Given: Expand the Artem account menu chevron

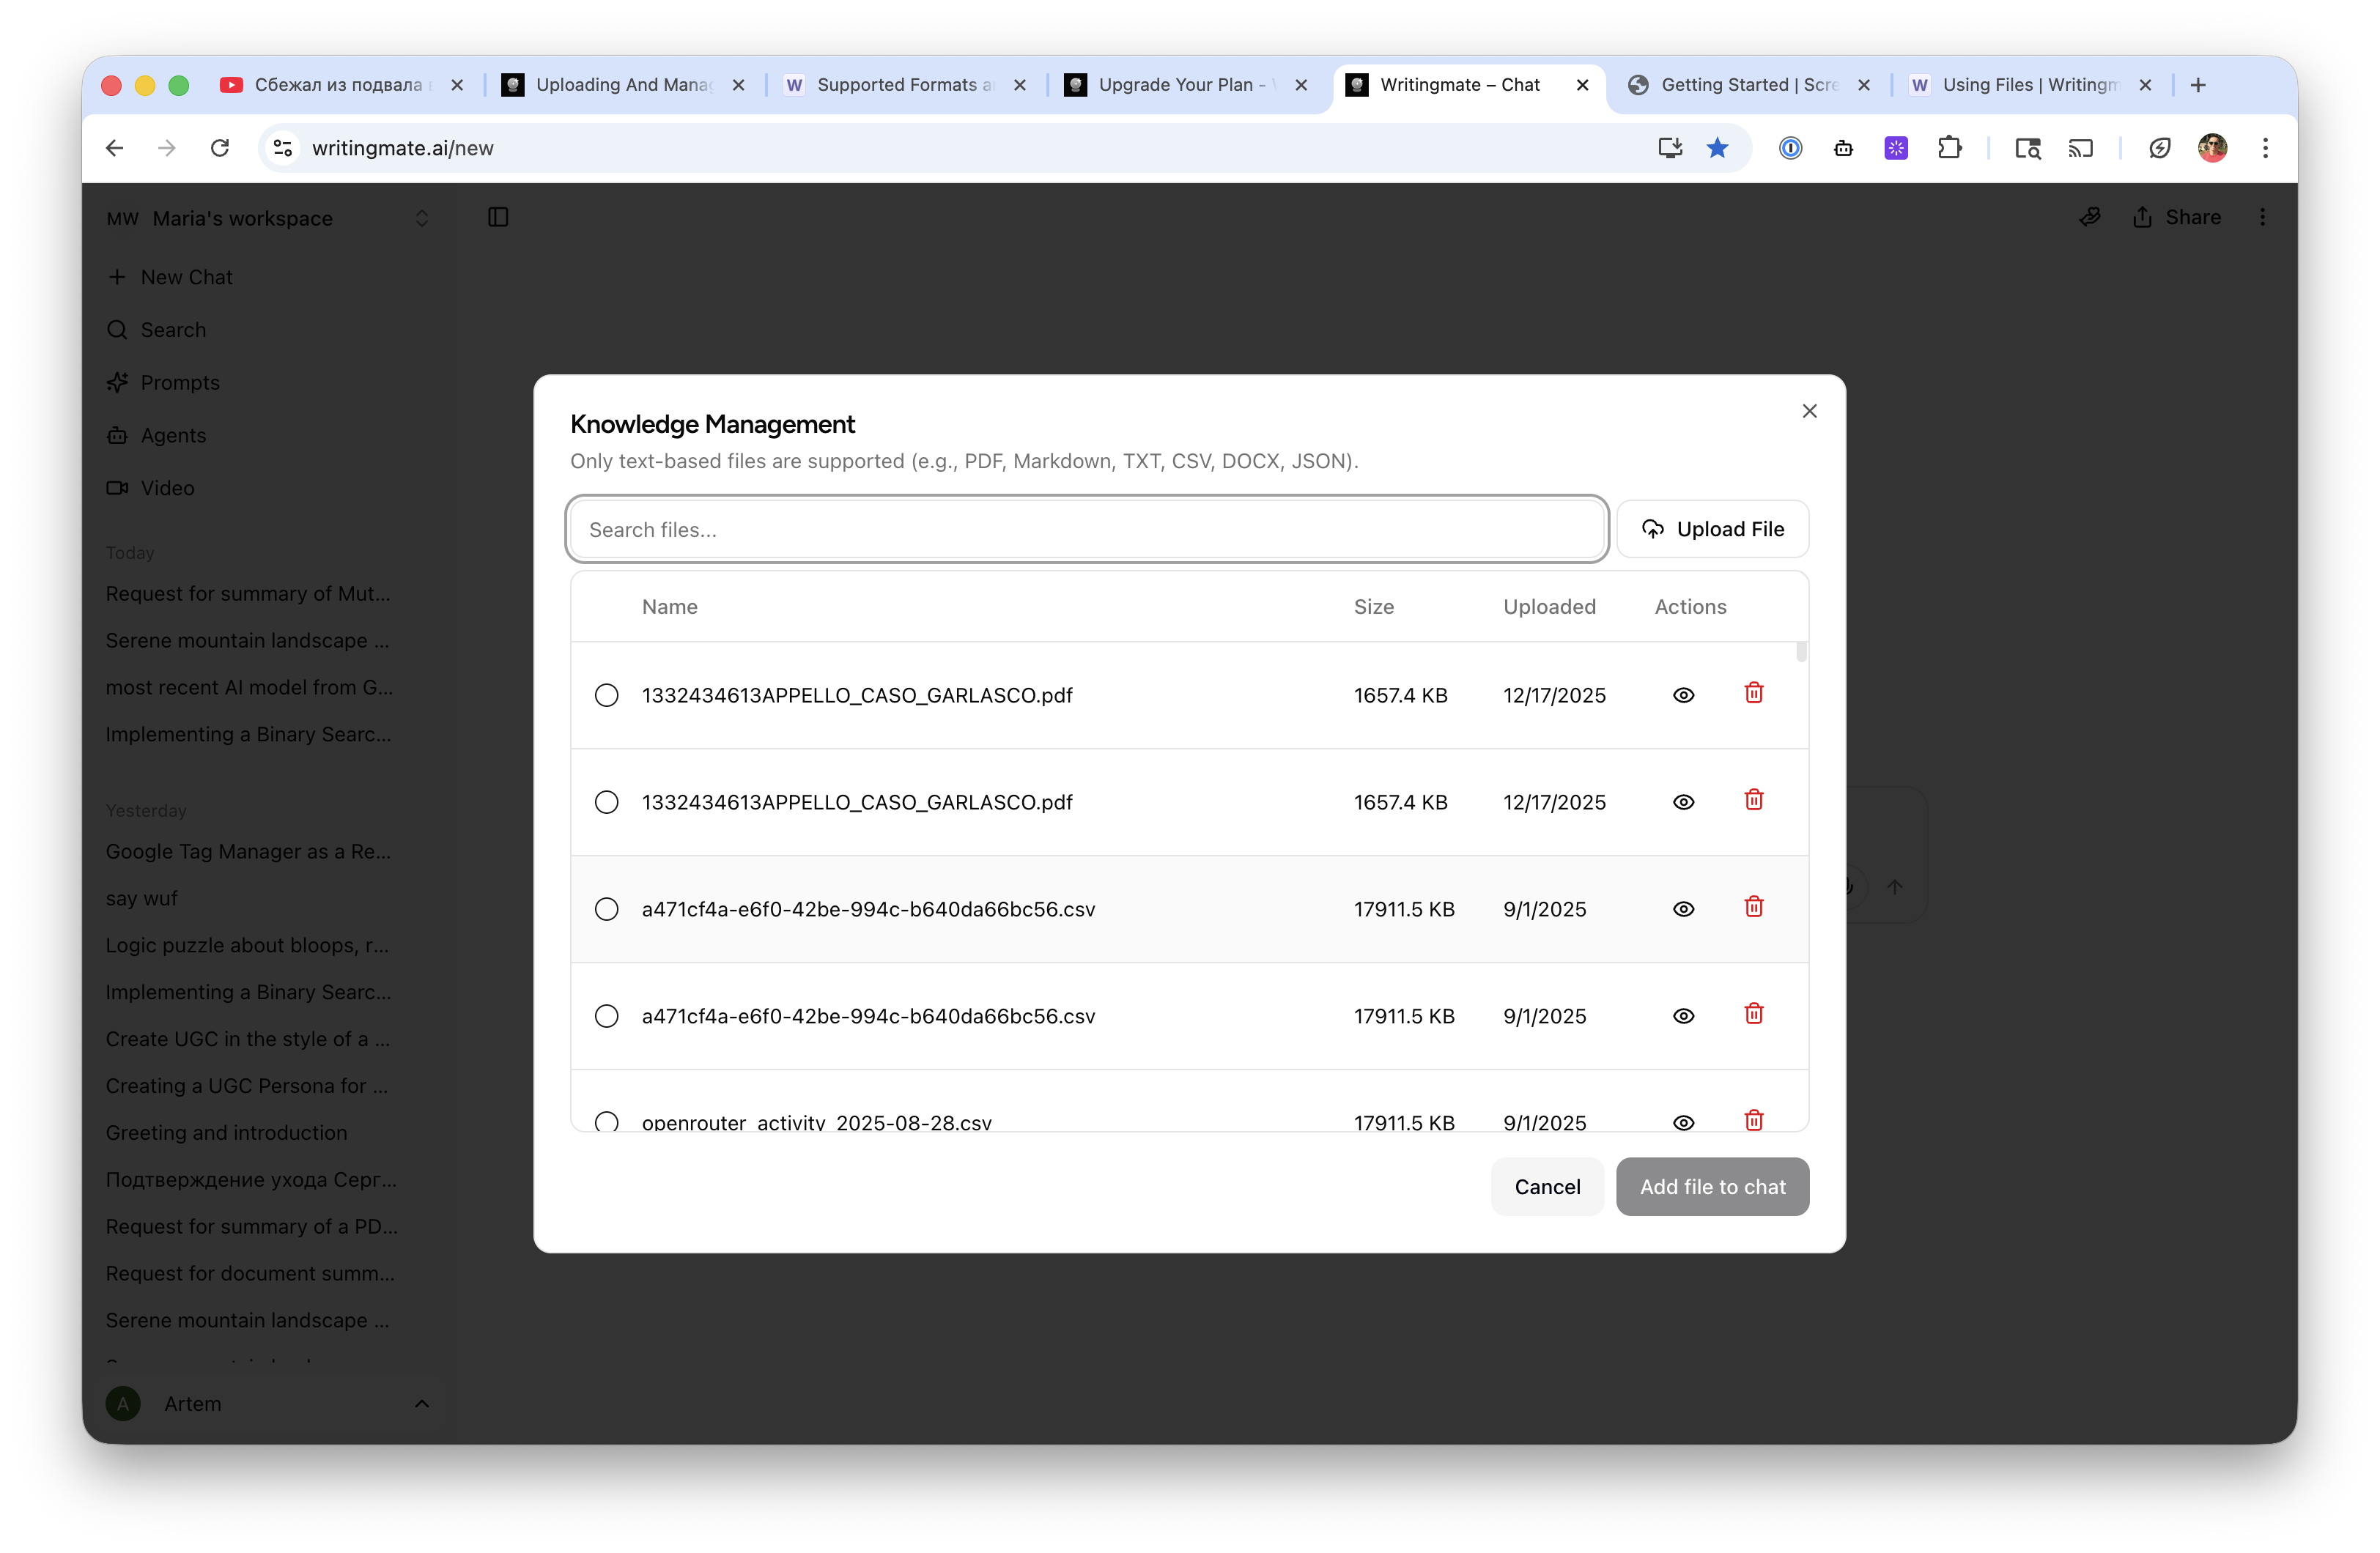Looking at the screenshot, I should 421,1404.
